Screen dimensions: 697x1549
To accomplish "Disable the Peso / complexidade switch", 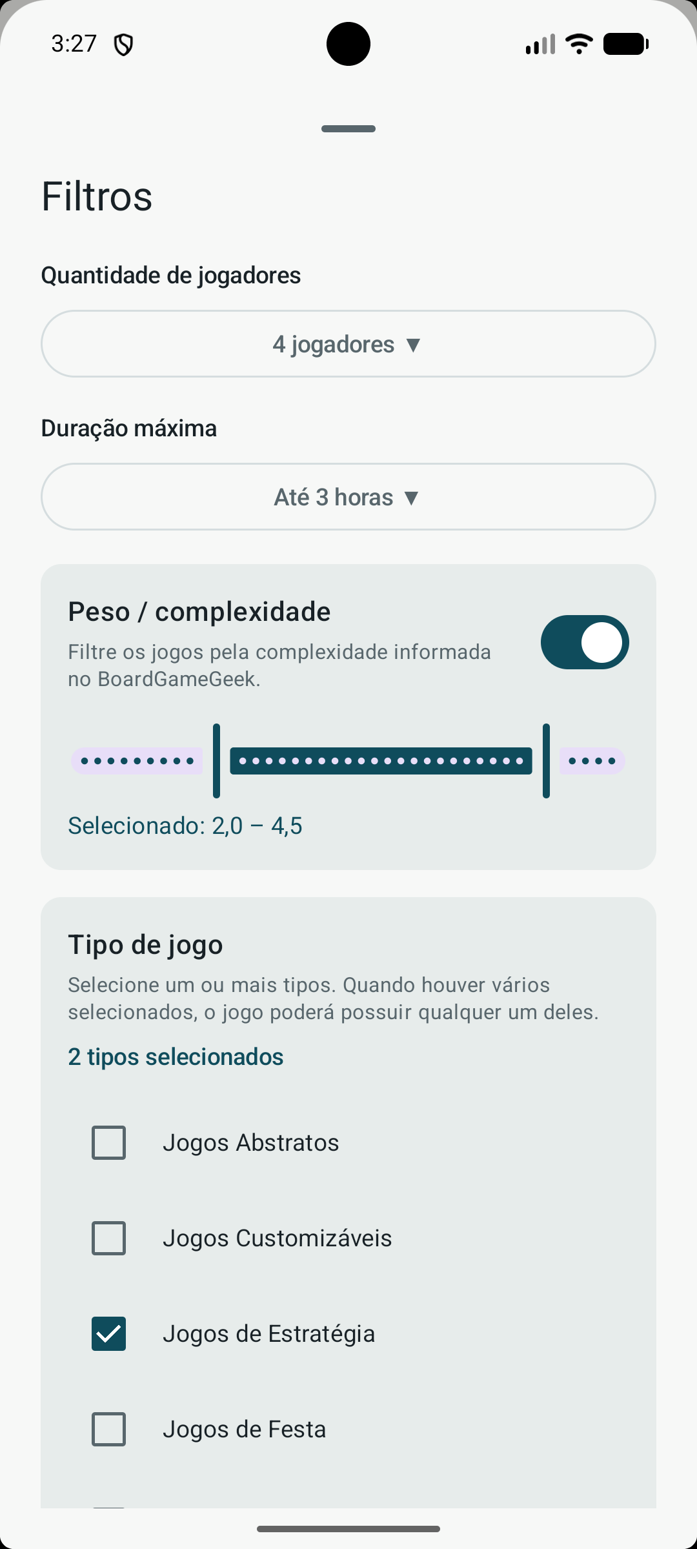I will coord(585,642).
